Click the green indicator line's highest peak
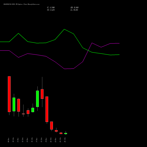This screenshot has height=147, width=147. pyautogui.click(x=64, y=29)
